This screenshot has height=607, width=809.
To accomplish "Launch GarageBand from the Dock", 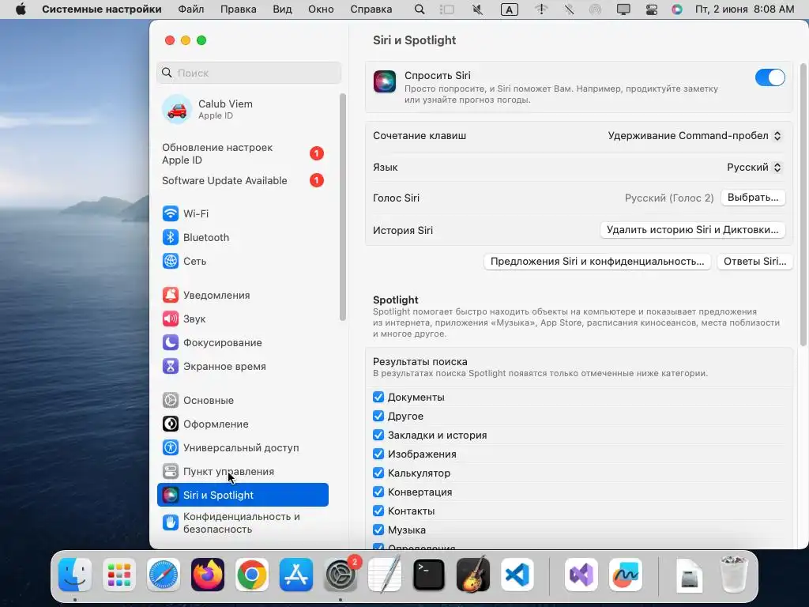I will point(473,575).
